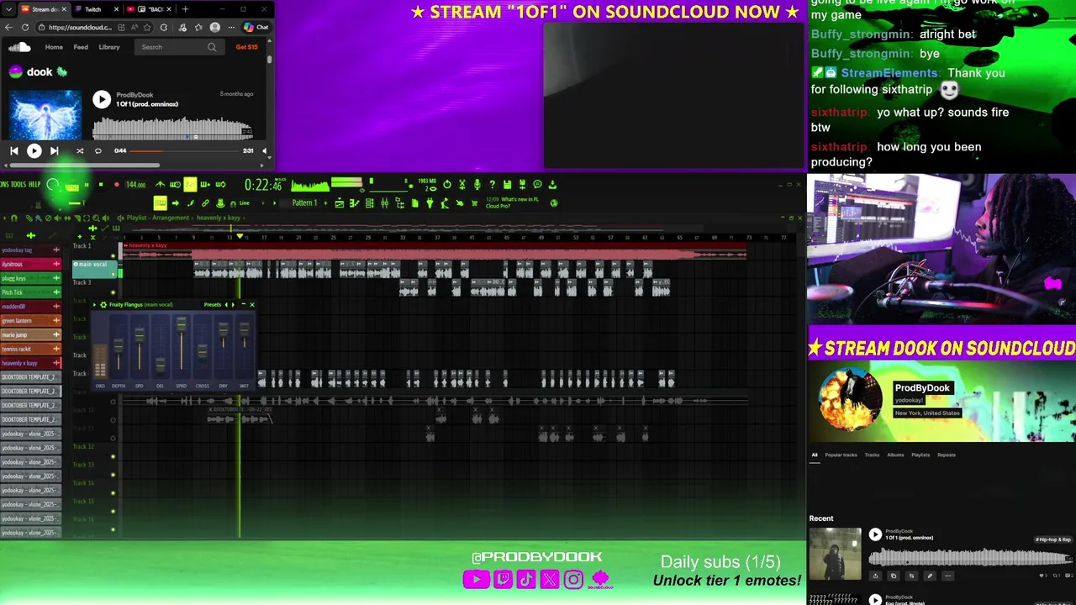Open Fruity Flangus options arrow menu
Image resolution: width=1076 pixels, height=605 pixels.
pos(94,304)
